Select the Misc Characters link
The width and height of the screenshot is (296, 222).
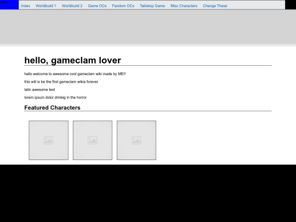(184, 6)
